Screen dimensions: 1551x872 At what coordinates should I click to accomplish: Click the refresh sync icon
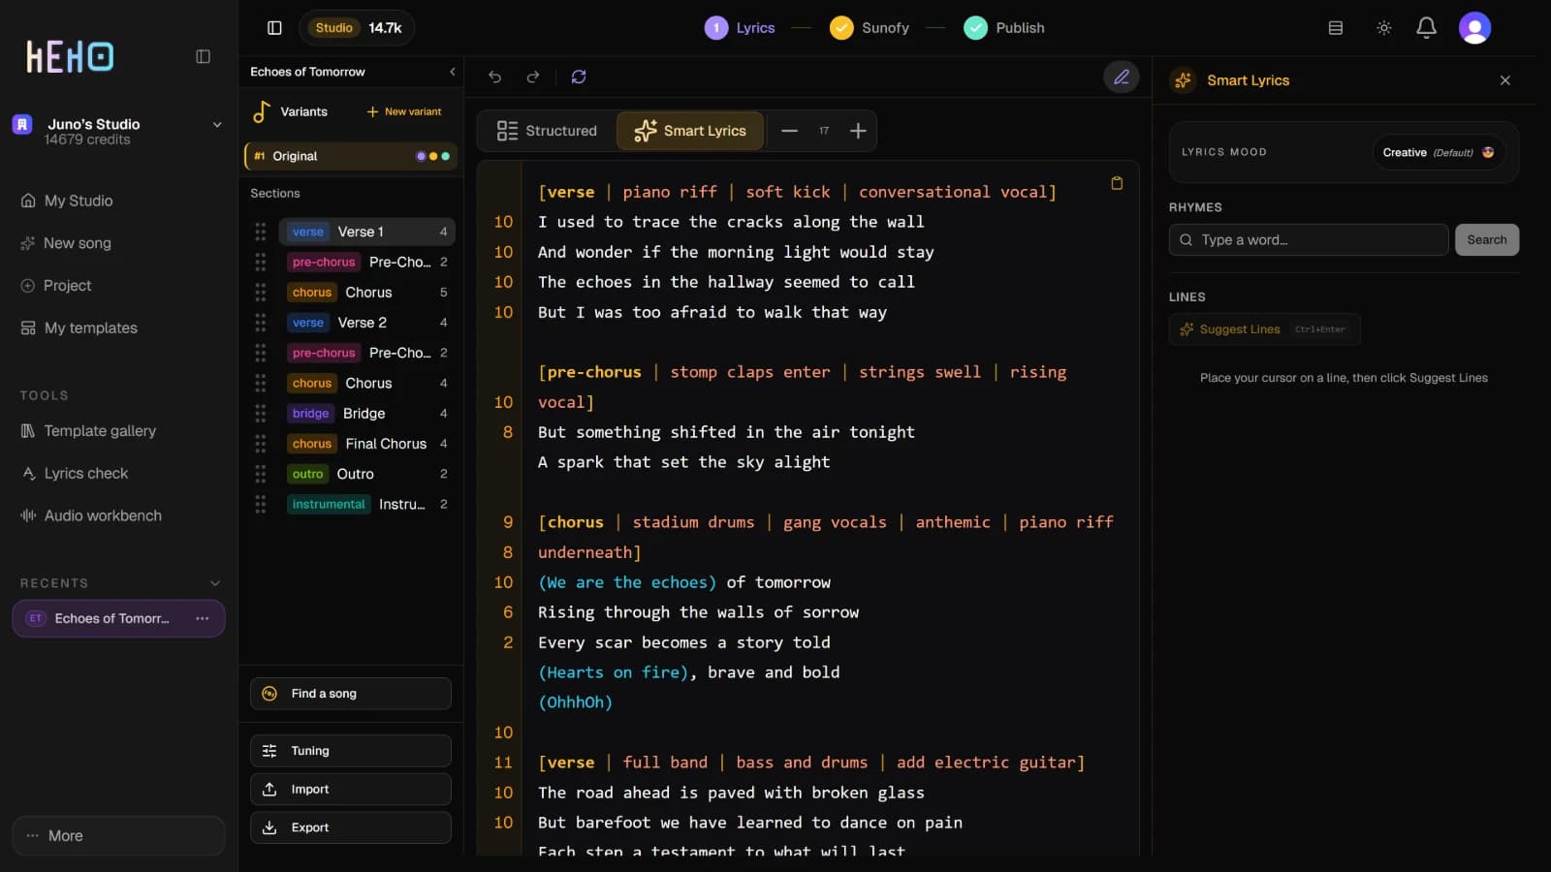[579, 77]
